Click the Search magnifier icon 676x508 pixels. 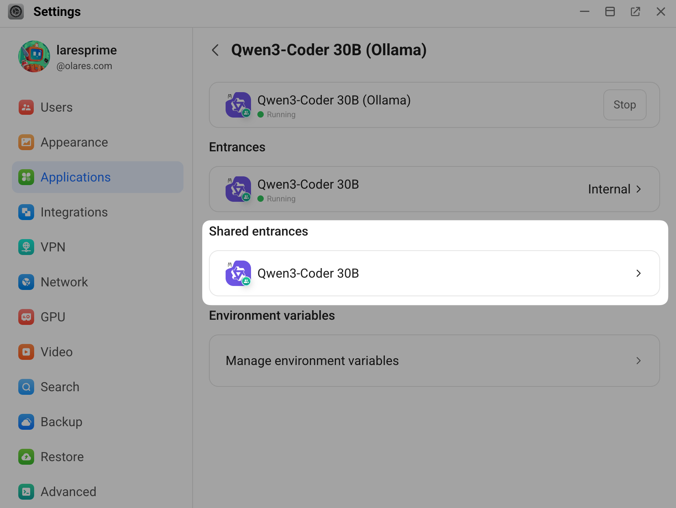coord(26,387)
